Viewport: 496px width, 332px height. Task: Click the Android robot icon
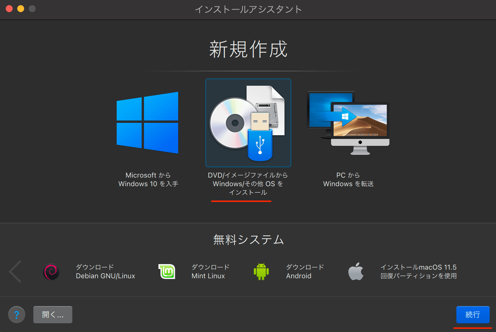(261, 271)
